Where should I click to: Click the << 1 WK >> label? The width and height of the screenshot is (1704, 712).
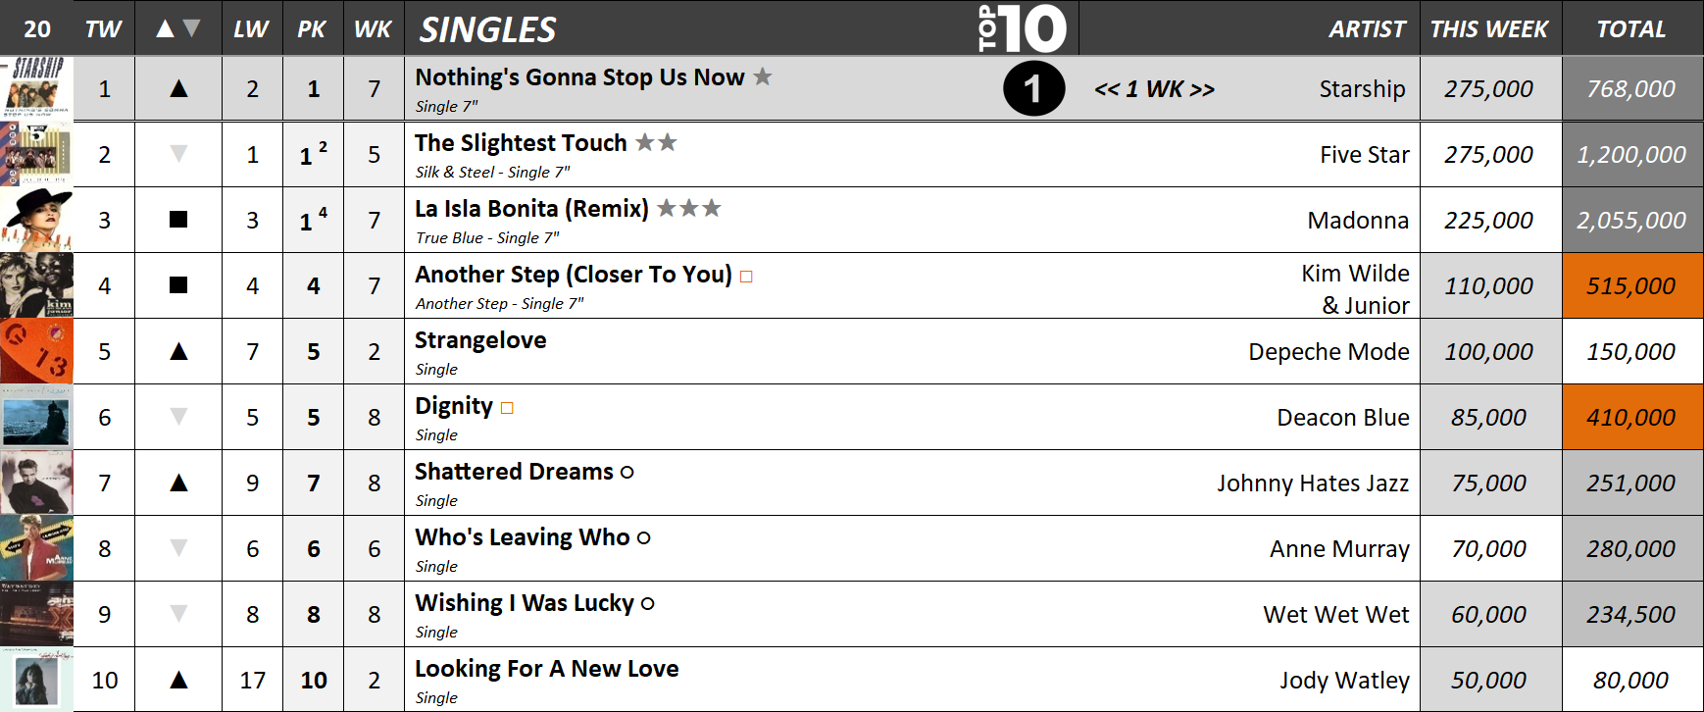pos(1154,89)
